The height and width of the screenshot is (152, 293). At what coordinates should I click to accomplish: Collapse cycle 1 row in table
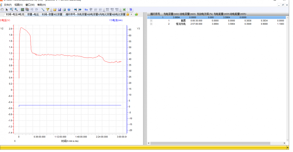pos(149,18)
